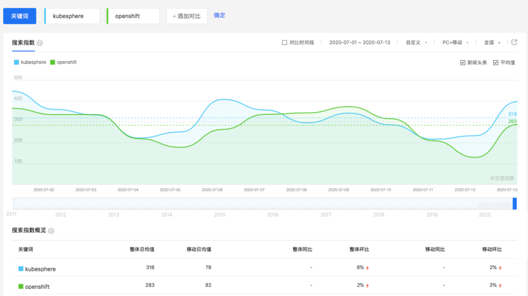Edit the openshift keyword field
The width and height of the screenshot is (528, 296).
point(133,16)
